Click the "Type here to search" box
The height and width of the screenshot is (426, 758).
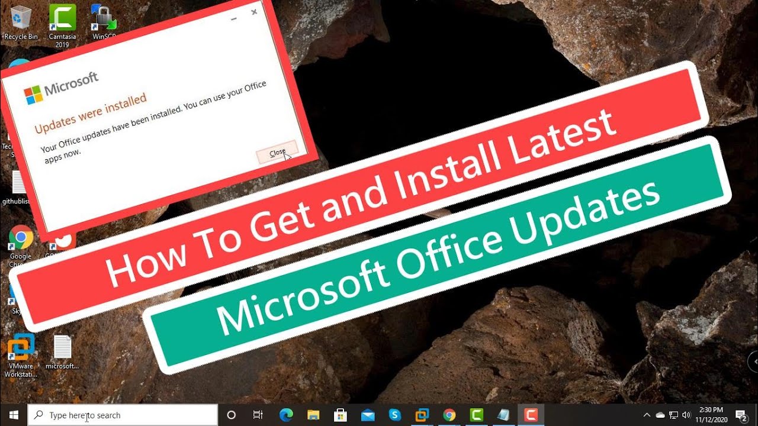[123, 415]
